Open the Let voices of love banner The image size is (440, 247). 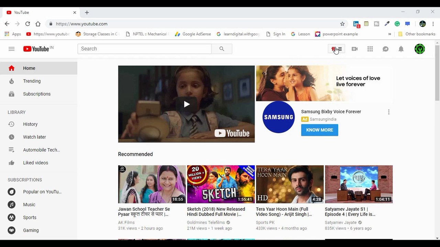(x=324, y=83)
